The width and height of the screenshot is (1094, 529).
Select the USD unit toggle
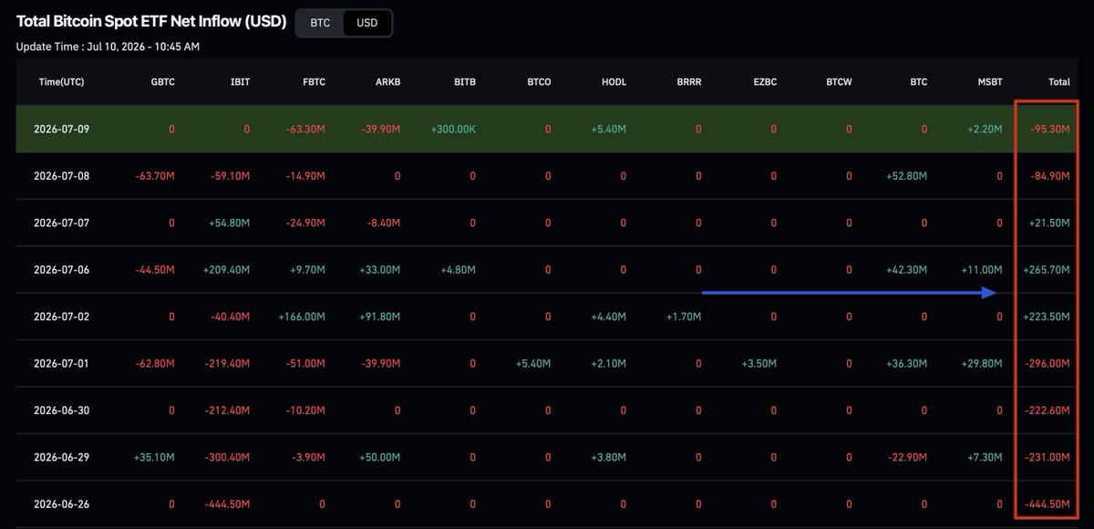coord(367,23)
